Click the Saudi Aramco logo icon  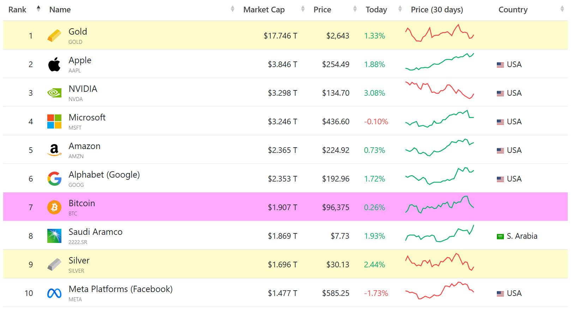click(x=54, y=236)
